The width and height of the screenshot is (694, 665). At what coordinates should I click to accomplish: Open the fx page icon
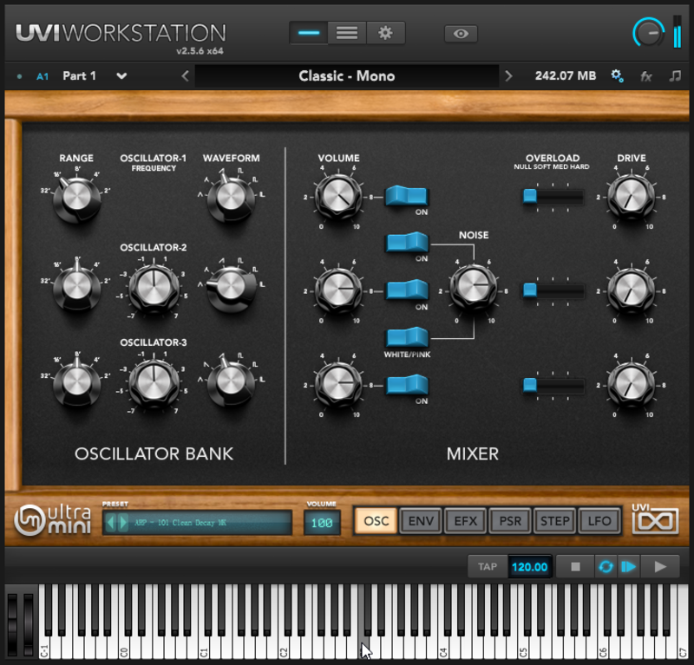pos(646,76)
